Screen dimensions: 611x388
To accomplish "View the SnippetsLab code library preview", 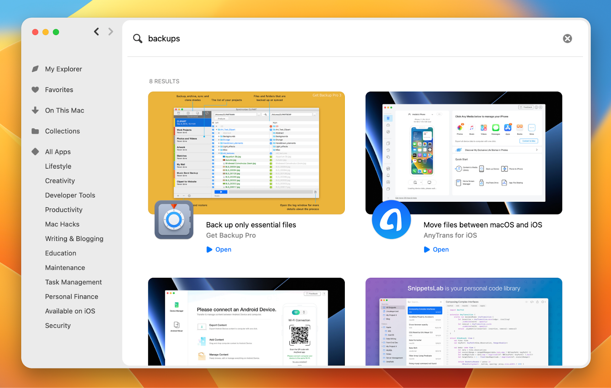I will point(464,322).
